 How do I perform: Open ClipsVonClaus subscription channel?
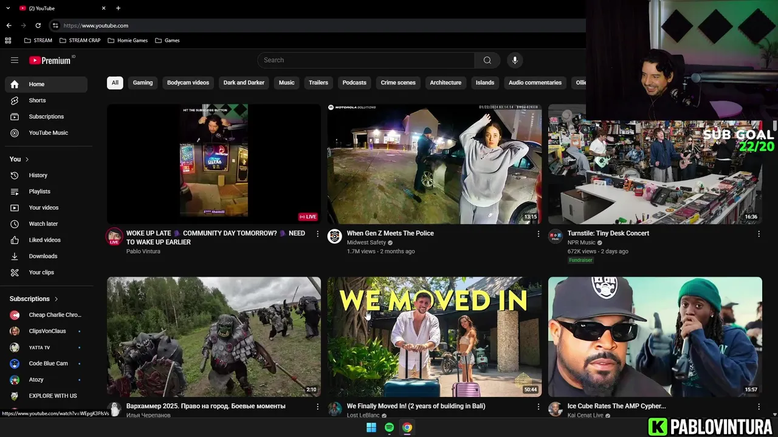[x=46, y=331]
